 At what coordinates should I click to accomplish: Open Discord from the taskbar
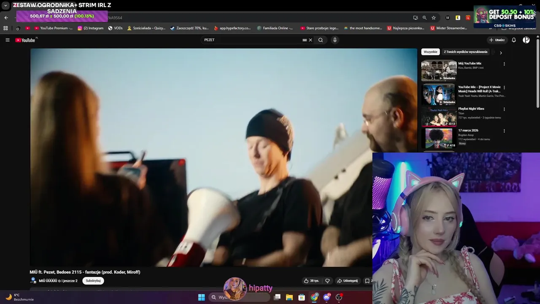327,297
